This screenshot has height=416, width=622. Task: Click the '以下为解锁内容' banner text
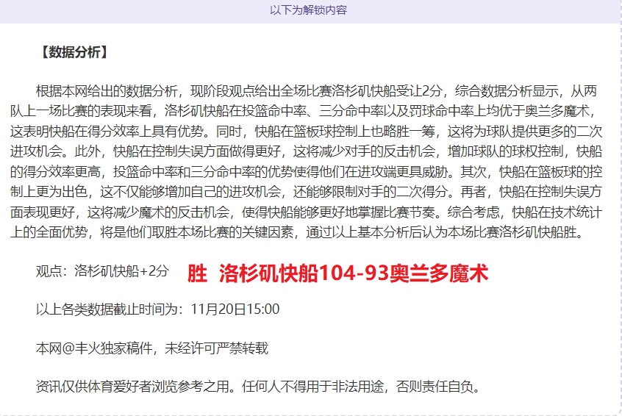pyautogui.click(x=308, y=10)
